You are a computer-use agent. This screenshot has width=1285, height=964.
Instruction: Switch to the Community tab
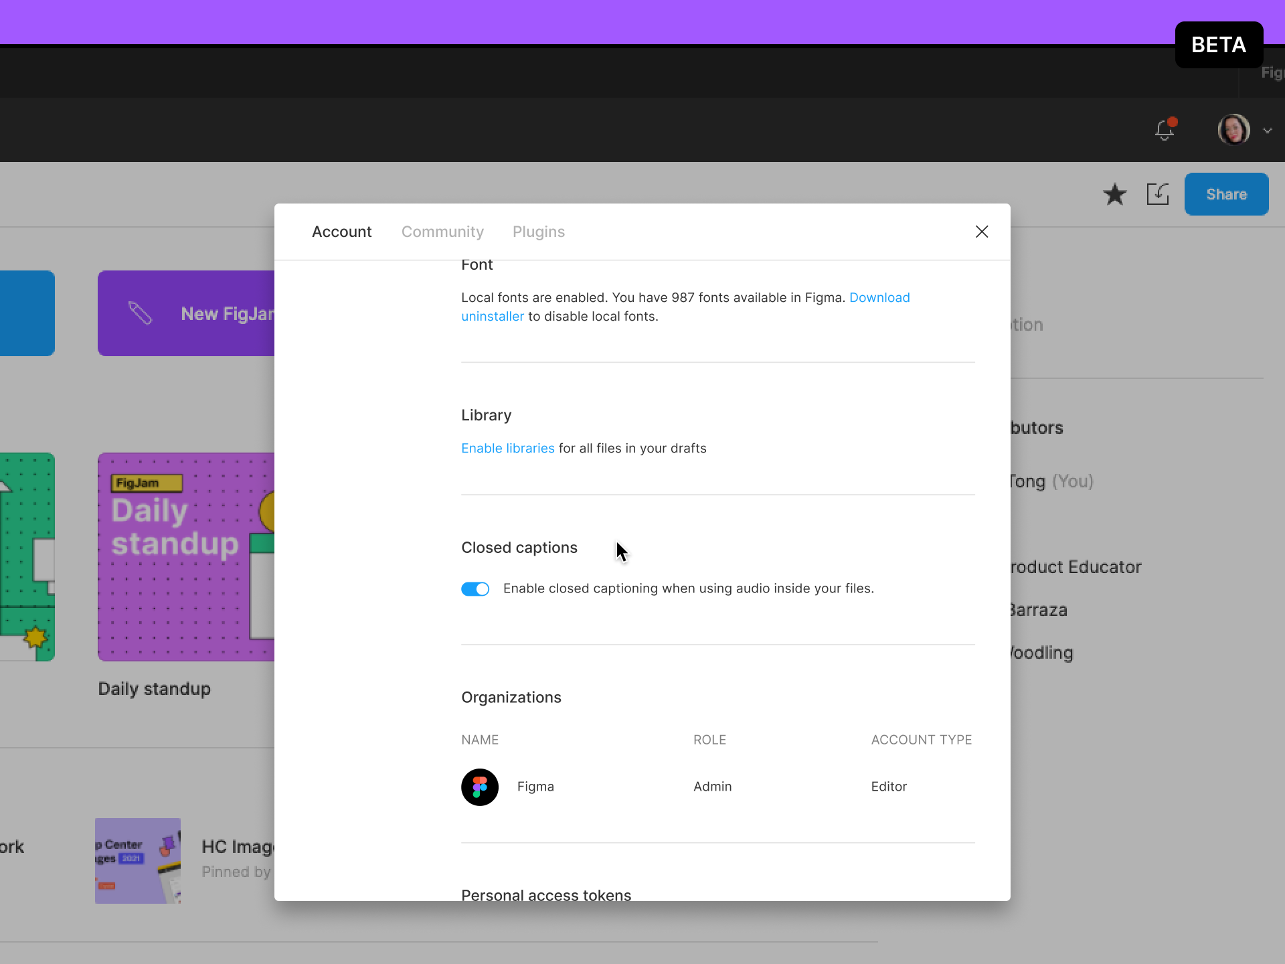click(442, 232)
